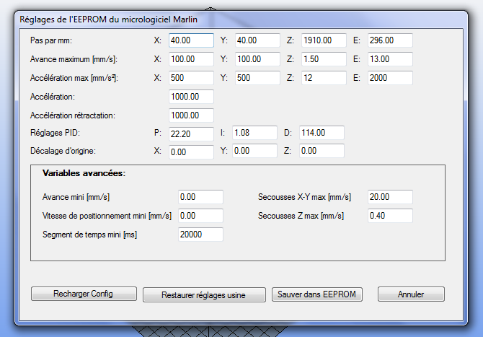The image size is (483, 337).
Task: Edit PID I value 1.08
Action: [254, 133]
